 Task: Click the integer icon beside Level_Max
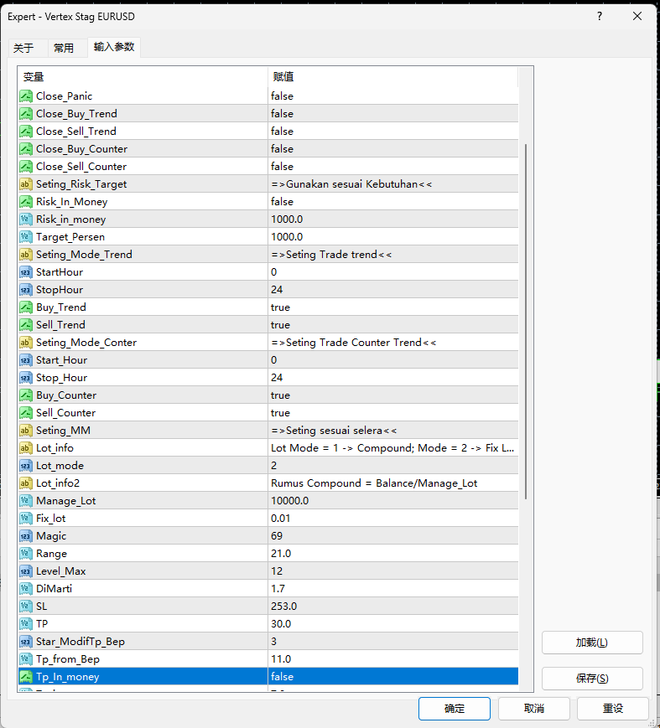[26, 571]
